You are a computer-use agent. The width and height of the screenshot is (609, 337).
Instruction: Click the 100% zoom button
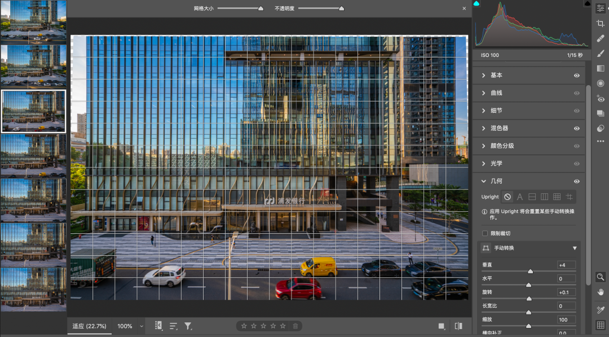pyautogui.click(x=125, y=326)
